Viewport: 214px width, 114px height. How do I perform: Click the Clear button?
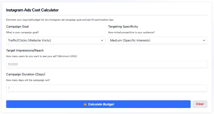coord(200,104)
